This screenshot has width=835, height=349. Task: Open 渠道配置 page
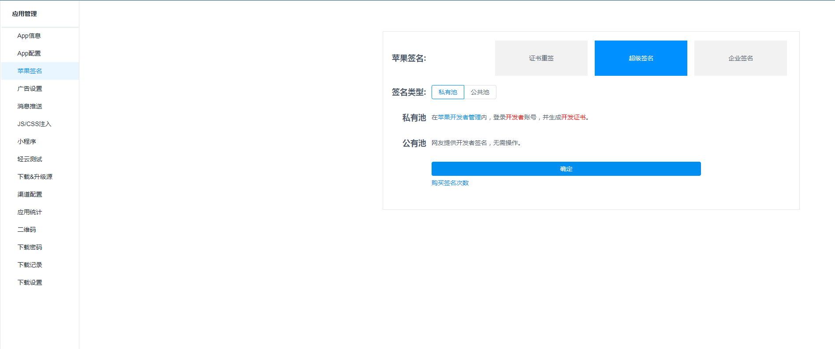tap(40, 194)
